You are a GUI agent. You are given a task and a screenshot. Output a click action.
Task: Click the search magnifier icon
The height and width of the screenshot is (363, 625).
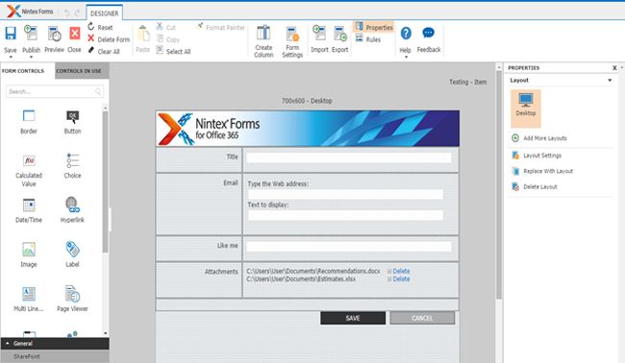click(x=98, y=91)
